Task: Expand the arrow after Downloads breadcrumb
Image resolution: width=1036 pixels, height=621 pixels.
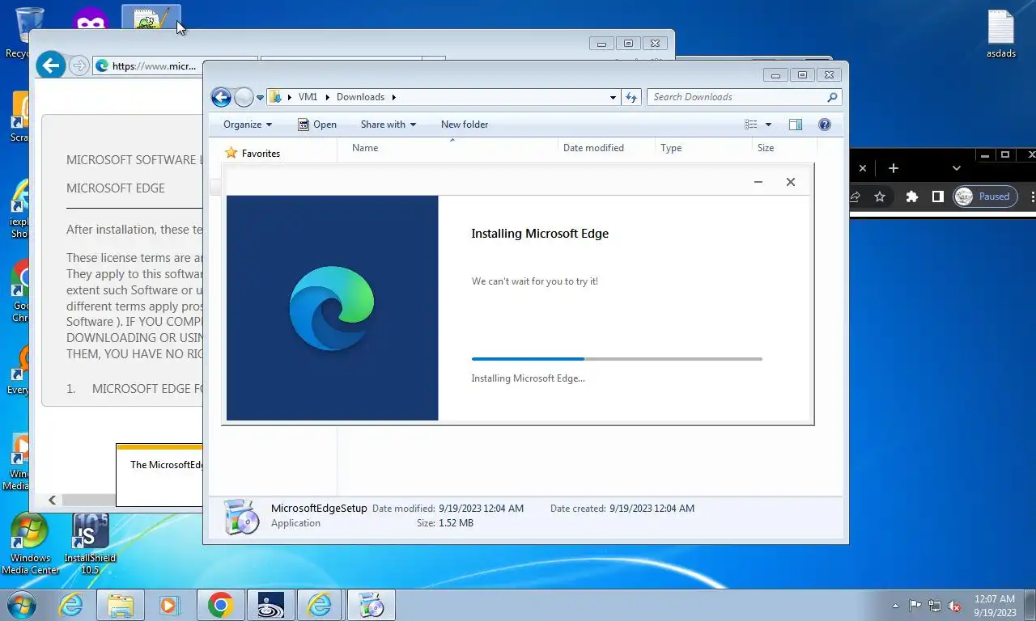Action: click(394, 97)
